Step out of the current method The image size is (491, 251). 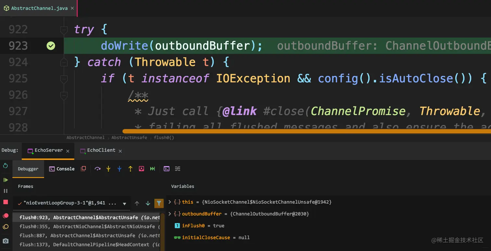click(130, 169)
